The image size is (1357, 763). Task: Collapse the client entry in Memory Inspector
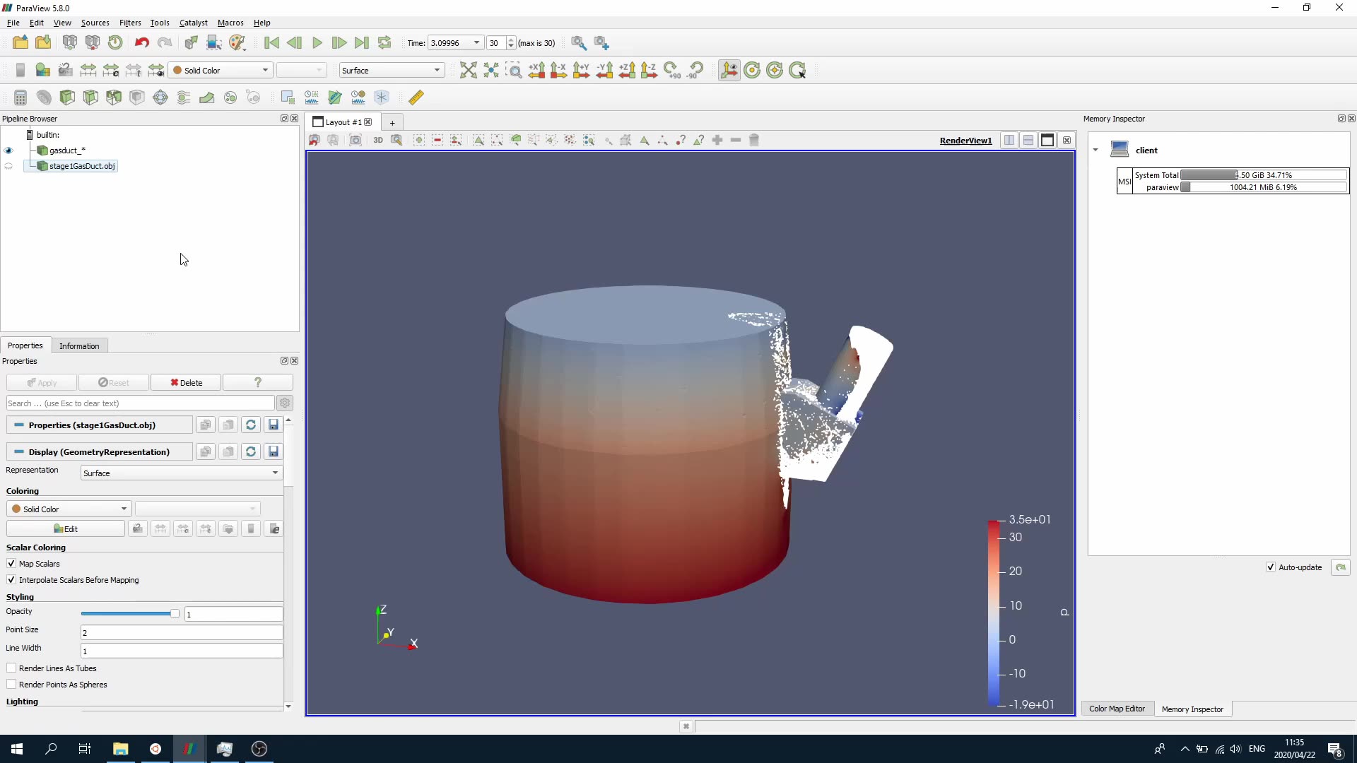pos(1095,150)
